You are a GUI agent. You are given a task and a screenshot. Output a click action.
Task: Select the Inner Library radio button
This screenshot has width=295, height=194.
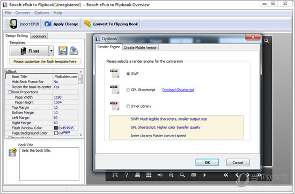128,106
